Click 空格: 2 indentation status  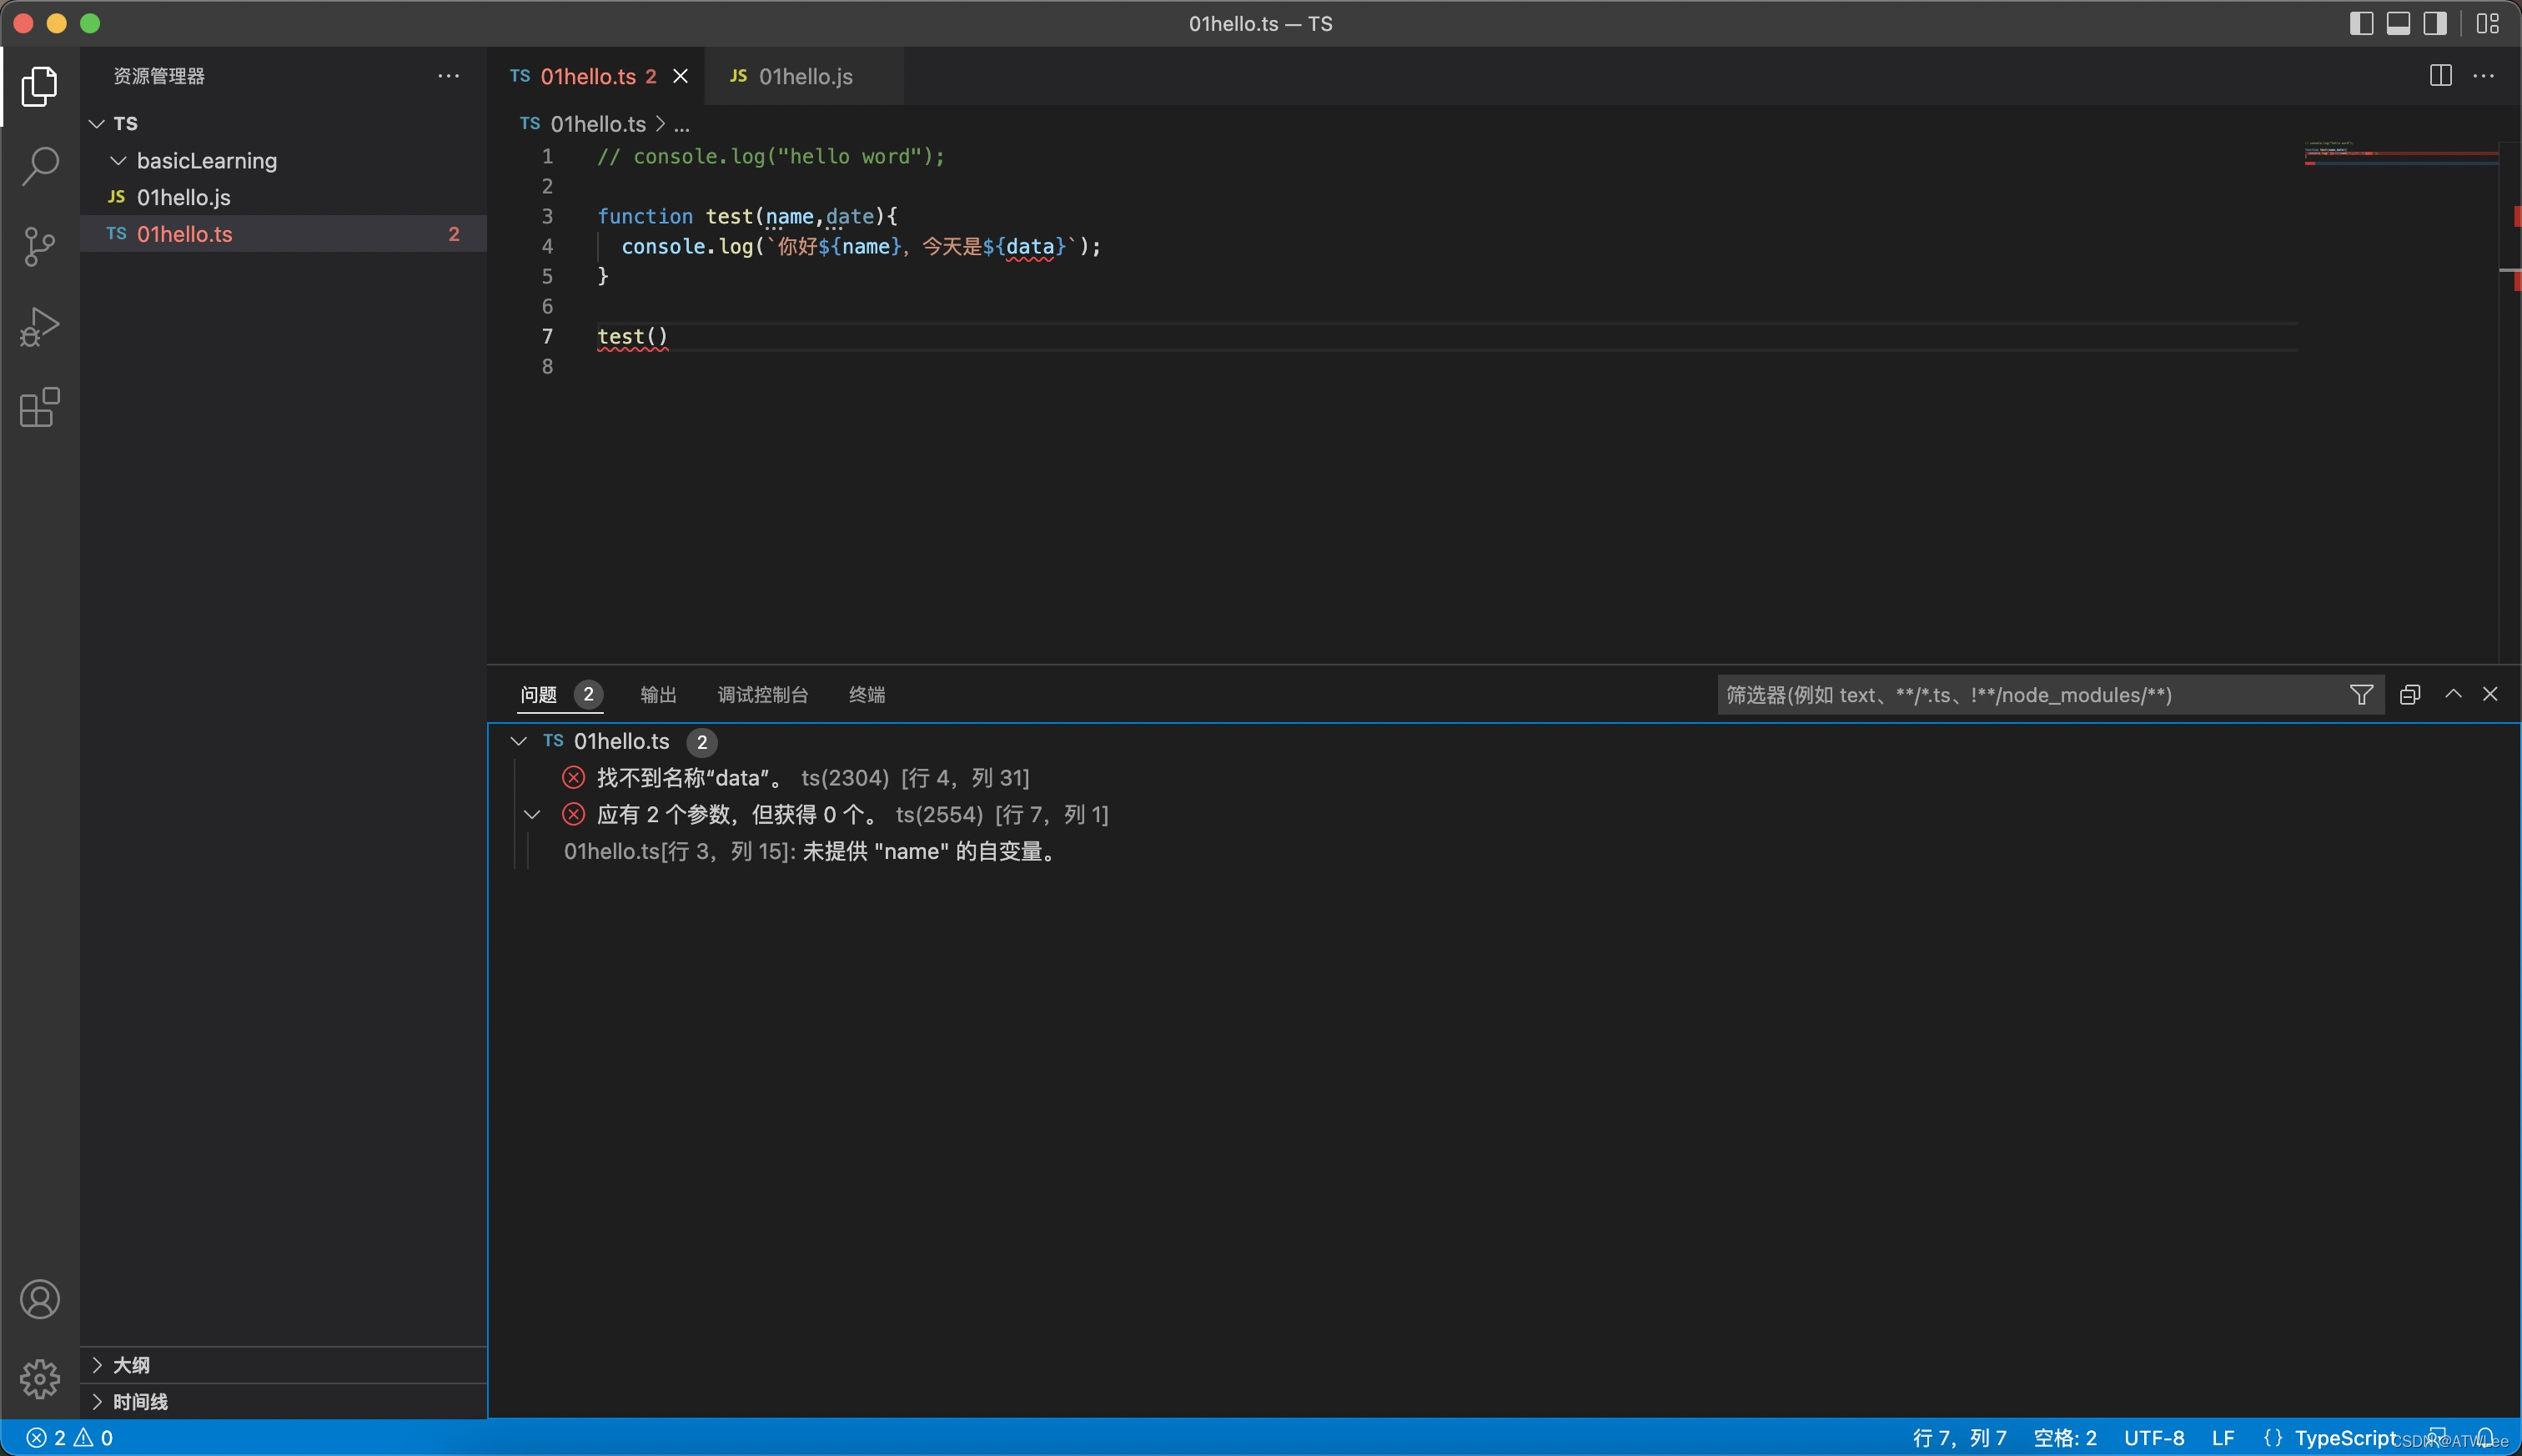[x=2065, y=1438]
